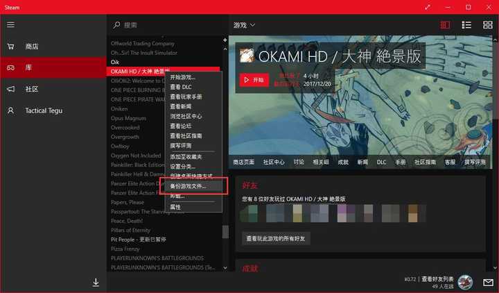Open the Tactical Tegu profile icon
499x293 pixels.
coord(10,110)
